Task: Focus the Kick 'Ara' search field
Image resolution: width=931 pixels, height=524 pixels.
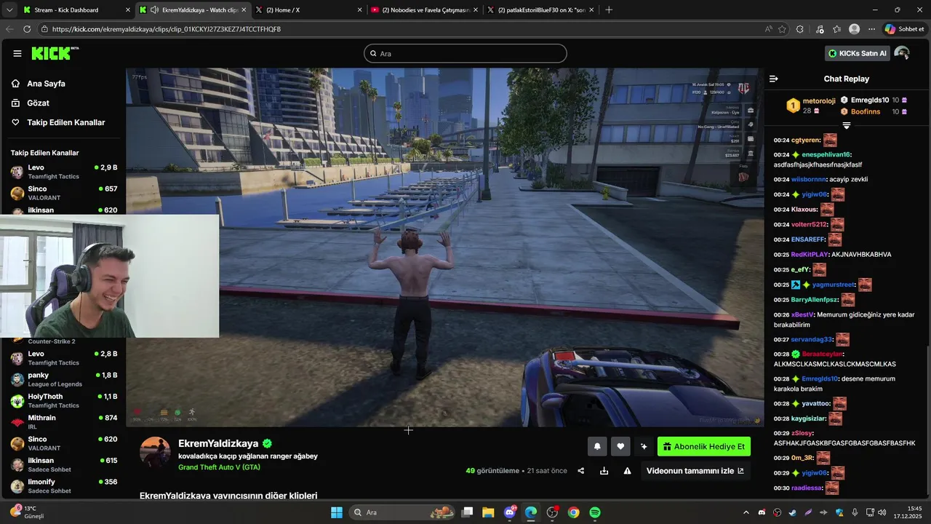Action: pos(465,53)
